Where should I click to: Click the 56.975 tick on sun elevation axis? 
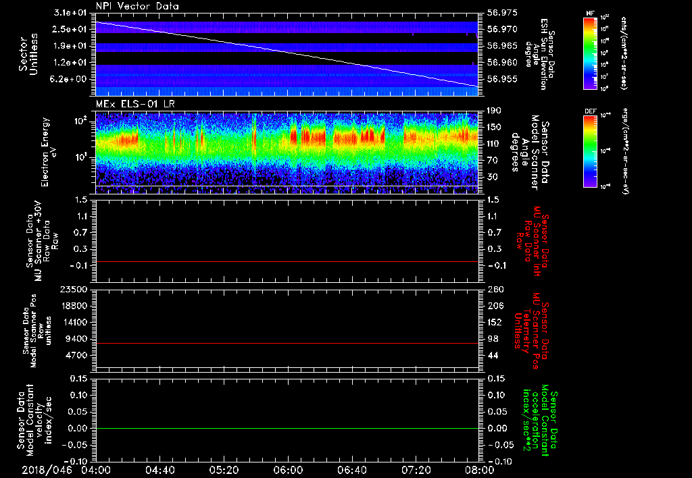(501, 13)
